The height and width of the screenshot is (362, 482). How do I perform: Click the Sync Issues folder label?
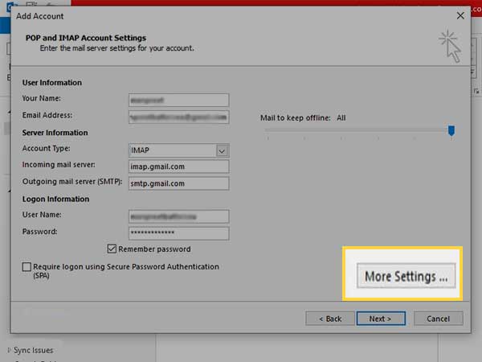(33, 350)
